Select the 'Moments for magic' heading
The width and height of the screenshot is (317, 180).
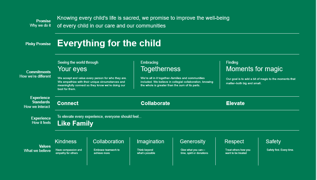[x=254, y=69]
